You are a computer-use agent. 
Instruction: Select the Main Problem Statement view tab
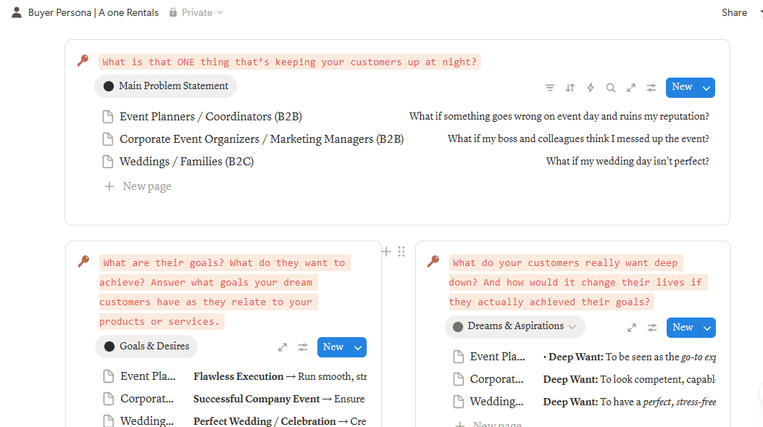[x=166, y=86]
